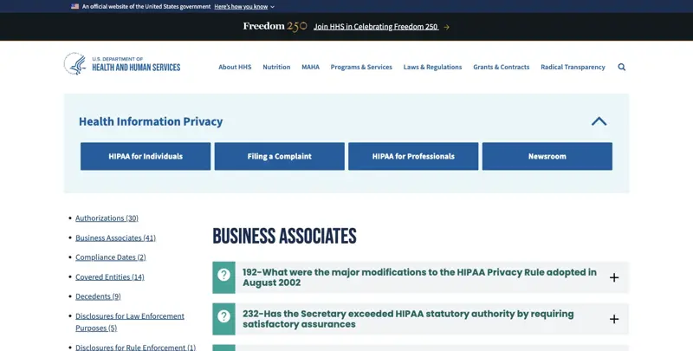Open the Nutrition menu item

[276, 68]
